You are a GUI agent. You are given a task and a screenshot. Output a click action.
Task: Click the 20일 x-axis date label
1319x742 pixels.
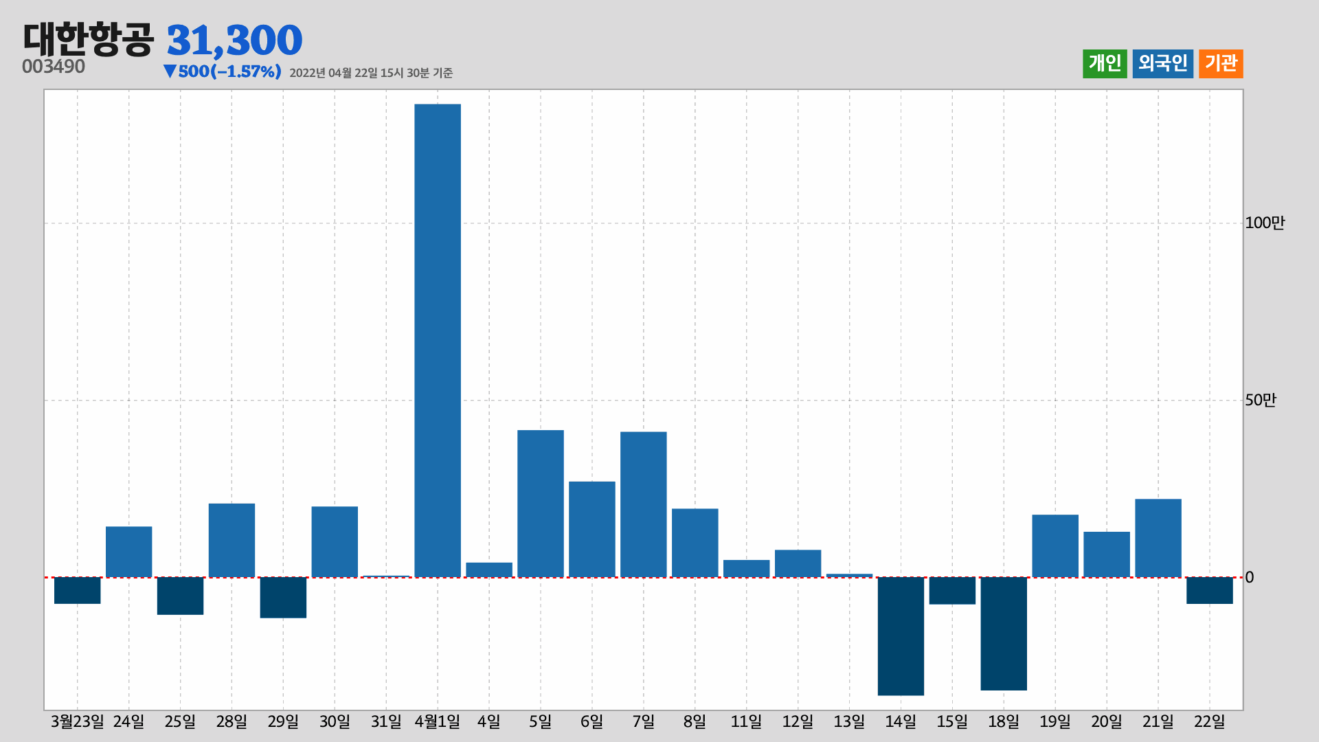(x=1107, y=722)
